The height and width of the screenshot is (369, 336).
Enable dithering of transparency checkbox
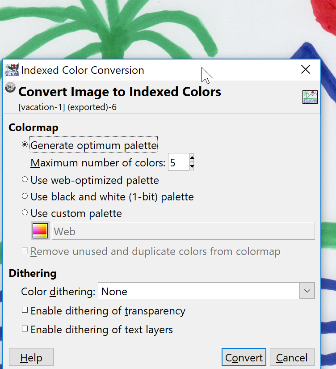coord(25,310)
